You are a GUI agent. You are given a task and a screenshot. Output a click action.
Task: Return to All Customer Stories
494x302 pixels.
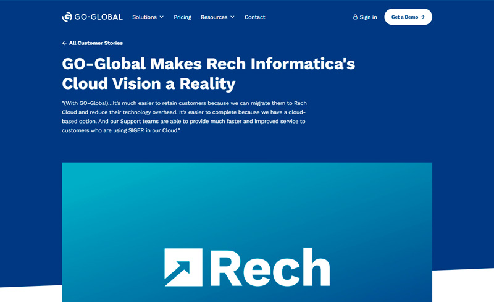pos(96,43)
